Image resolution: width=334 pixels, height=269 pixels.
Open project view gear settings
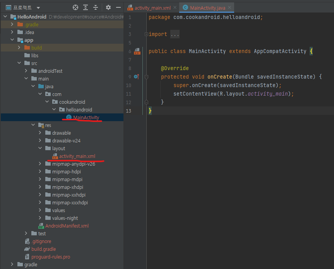(108, 8)
